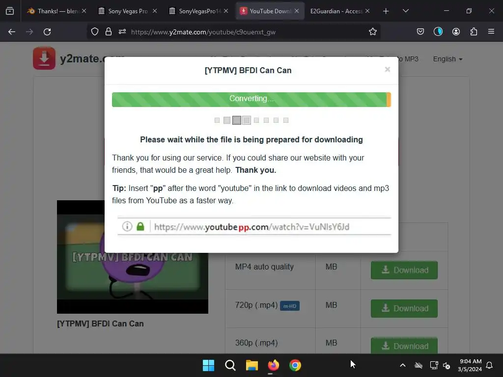
Task: Download the 720p (.mp4) file
Action: [404, 308]
